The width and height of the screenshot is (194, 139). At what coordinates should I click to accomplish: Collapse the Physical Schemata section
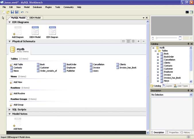coord(9,41)
